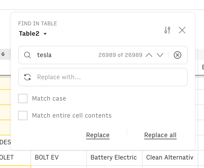Click the search field containing tesla
Image resolution: width=204 pixels, height=168 pixels.
pyautogui.click(x=64, y=55)
